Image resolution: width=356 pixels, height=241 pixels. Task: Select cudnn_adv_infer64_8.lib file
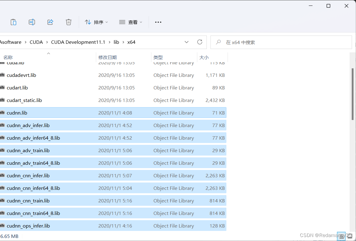pyautogui.click(x=113, y=138)
